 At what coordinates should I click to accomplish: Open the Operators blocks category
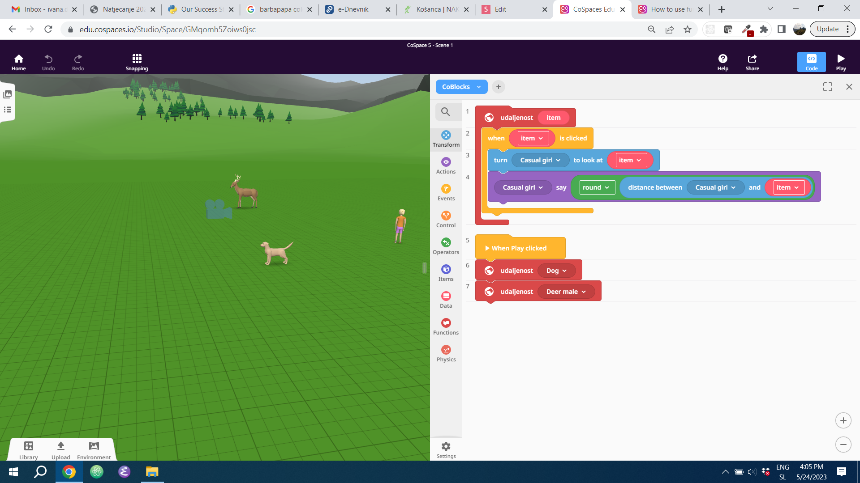point(446,246)
